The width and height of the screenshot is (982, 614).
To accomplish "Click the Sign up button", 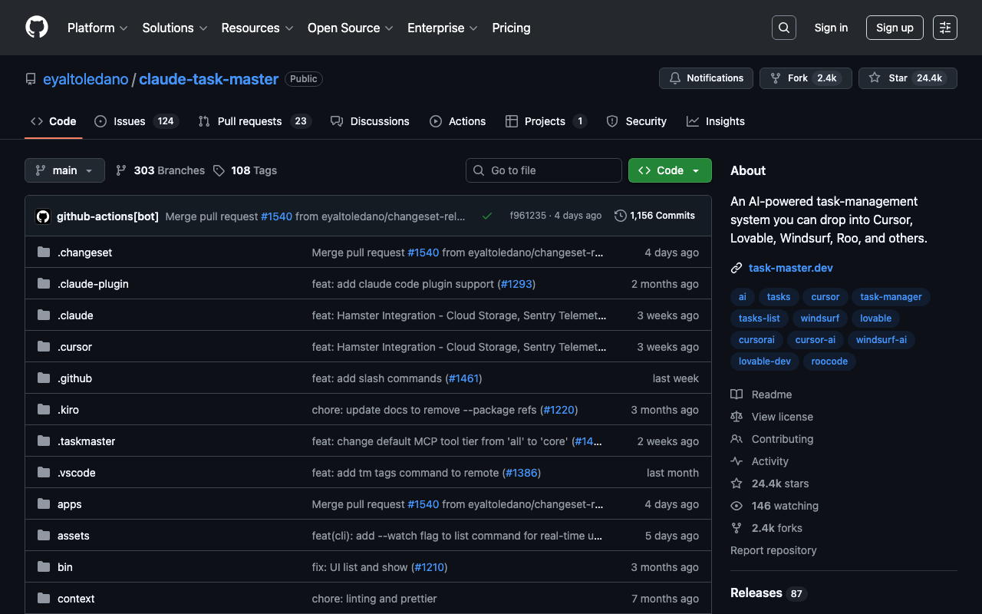I will [x=894, y=28].
